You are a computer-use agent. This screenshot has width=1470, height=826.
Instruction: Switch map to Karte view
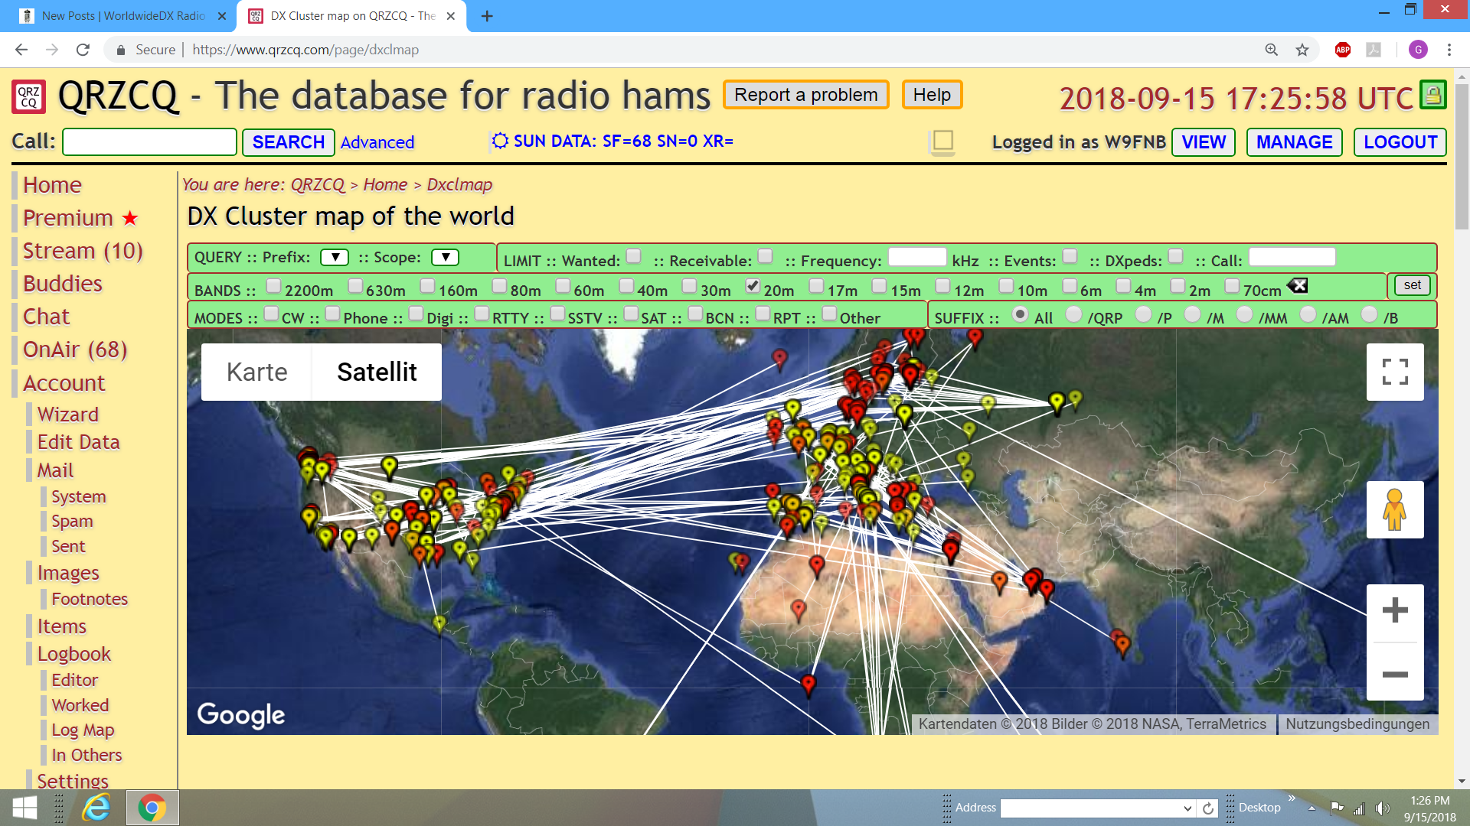click(x=256, y=372)
